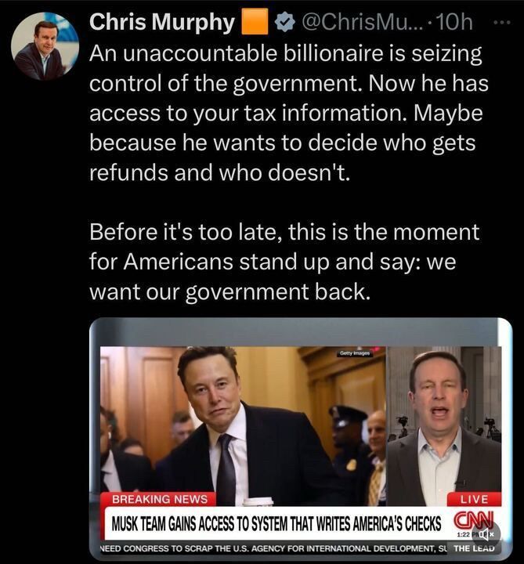Click 'THE LEAD' show label
524x564 pixels.
coord(474,548)
